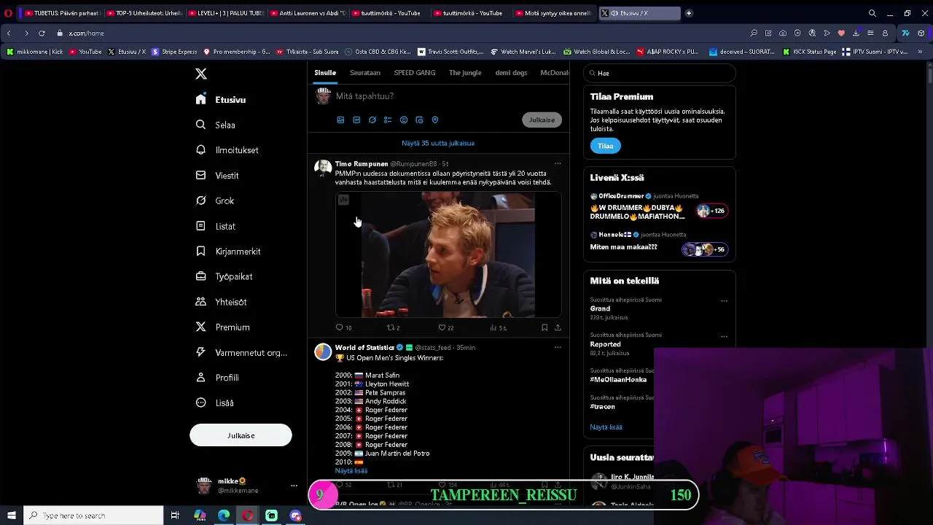Viewport: 933px width, 525px height.
Task: Open the Lisää (more) menu in the sidebar
Action: pyautogui.click(x=215, y=403)
